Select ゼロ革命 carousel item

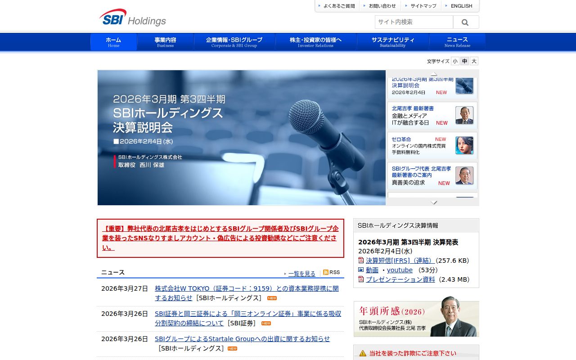pyautogui.click(x=432, y=145)
